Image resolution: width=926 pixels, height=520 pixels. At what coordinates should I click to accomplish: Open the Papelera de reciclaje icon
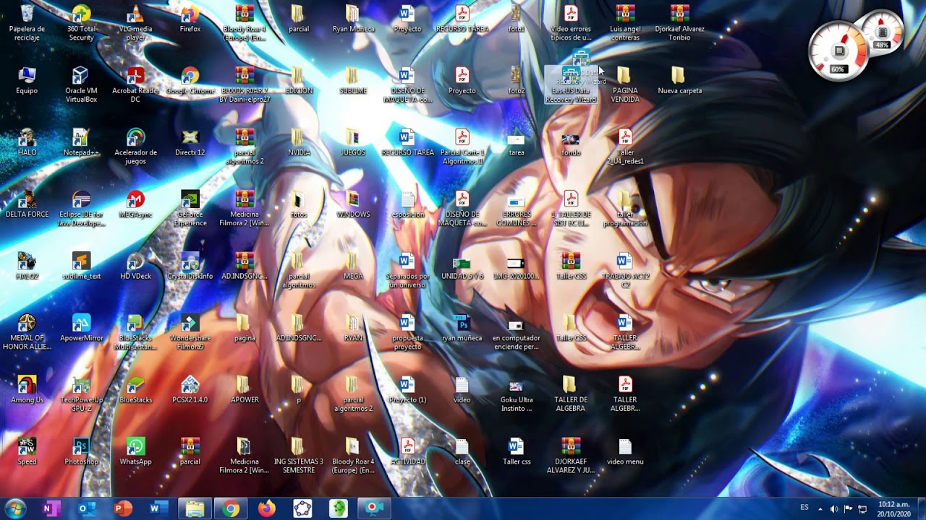[x=27, y=22]
